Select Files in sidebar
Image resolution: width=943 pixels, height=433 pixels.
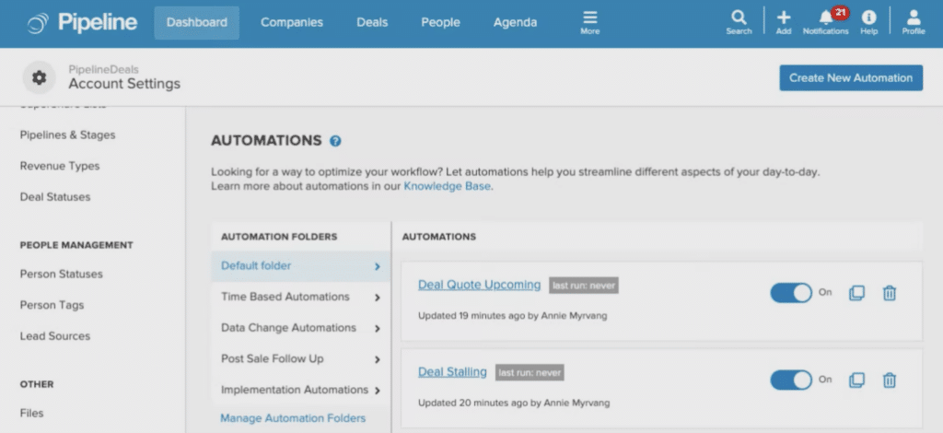(31, 413)
